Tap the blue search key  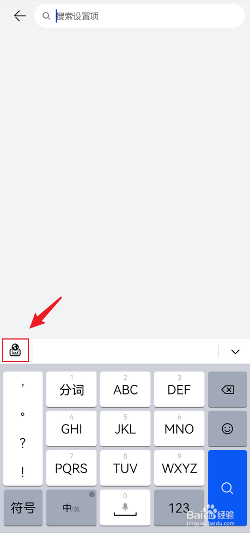point(228,488)
